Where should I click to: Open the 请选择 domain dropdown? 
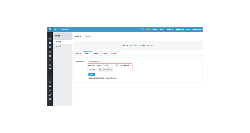pos(110,66)
